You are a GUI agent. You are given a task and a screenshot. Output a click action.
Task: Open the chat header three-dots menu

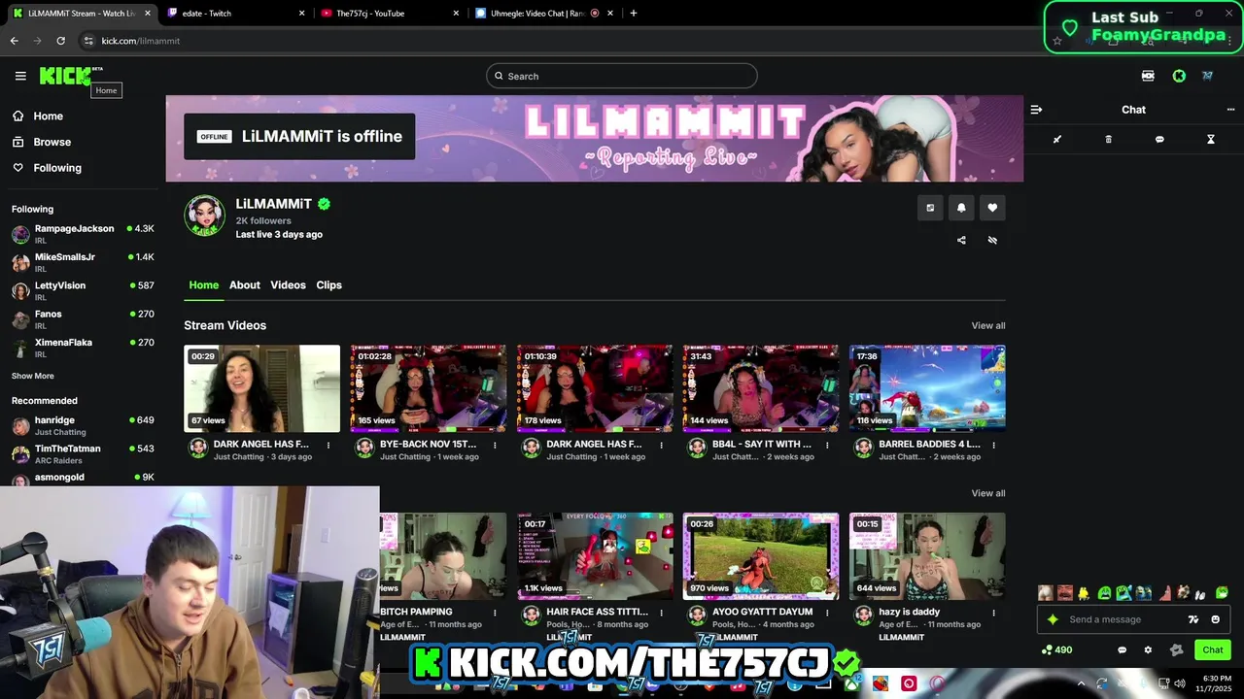1230,110
